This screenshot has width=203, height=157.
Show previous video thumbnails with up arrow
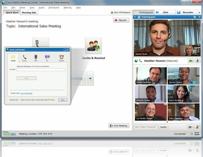click(167, 66)
